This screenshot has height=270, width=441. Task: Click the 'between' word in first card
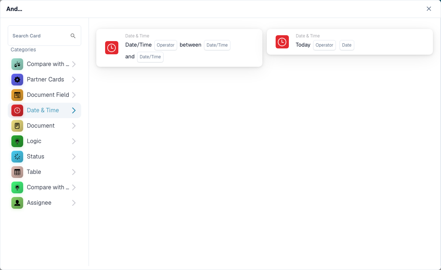tap(190, 45)
